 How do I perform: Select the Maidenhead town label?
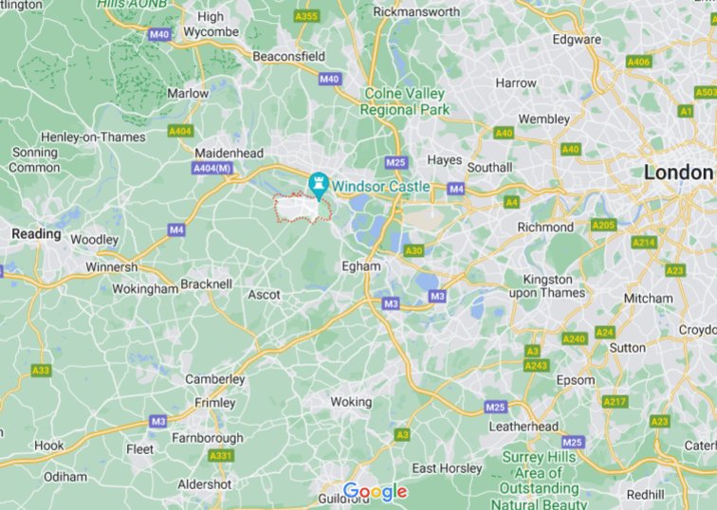230,153
